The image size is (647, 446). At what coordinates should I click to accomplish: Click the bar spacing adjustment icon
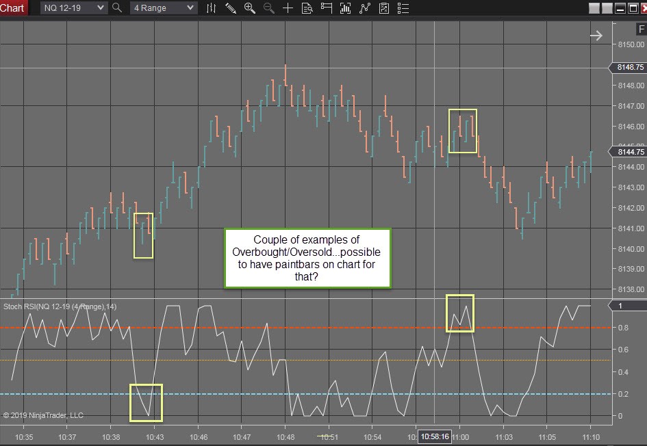(211, 8)
